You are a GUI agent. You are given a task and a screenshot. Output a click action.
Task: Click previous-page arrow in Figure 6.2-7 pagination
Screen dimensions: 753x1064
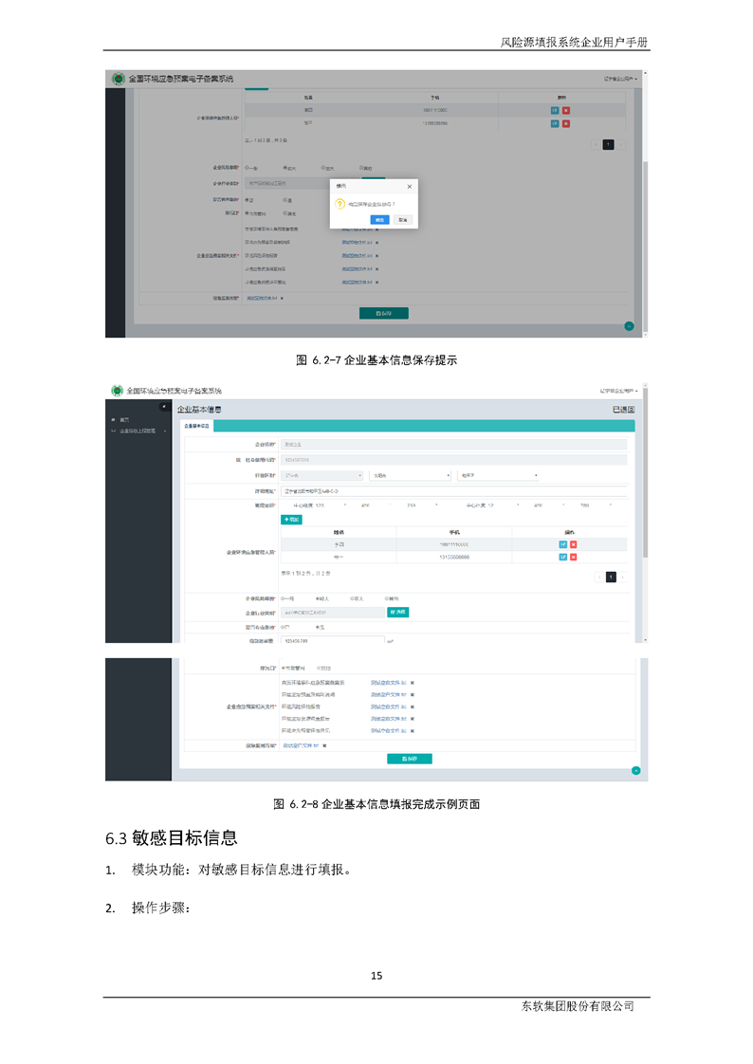tap(597, 144)
